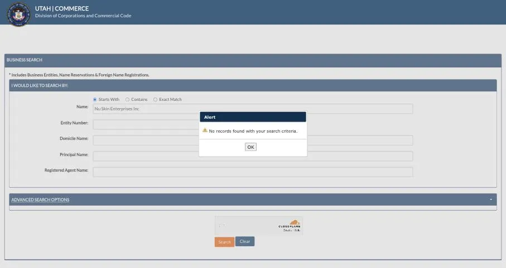Click the UTAH | COMMERCE header title

tap(62, 9)
